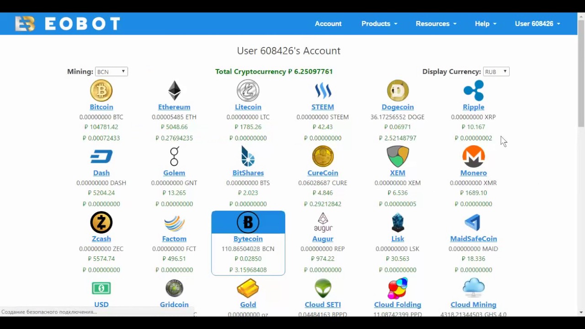Image resolution: width=585 pixels, height=329 pixels.
Task: Click the Gridcoin coin icon
Action: point(174,288)
